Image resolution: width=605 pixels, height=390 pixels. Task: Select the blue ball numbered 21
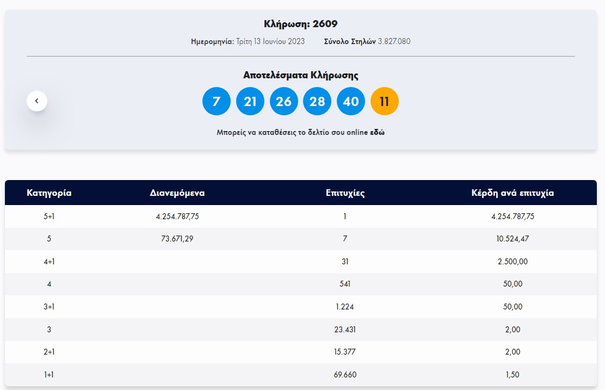click(x=250, y=101)
